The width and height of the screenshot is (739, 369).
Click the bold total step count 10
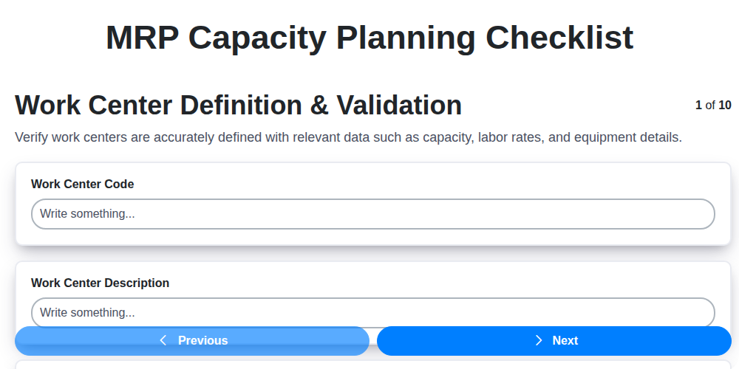coord(725,105)
